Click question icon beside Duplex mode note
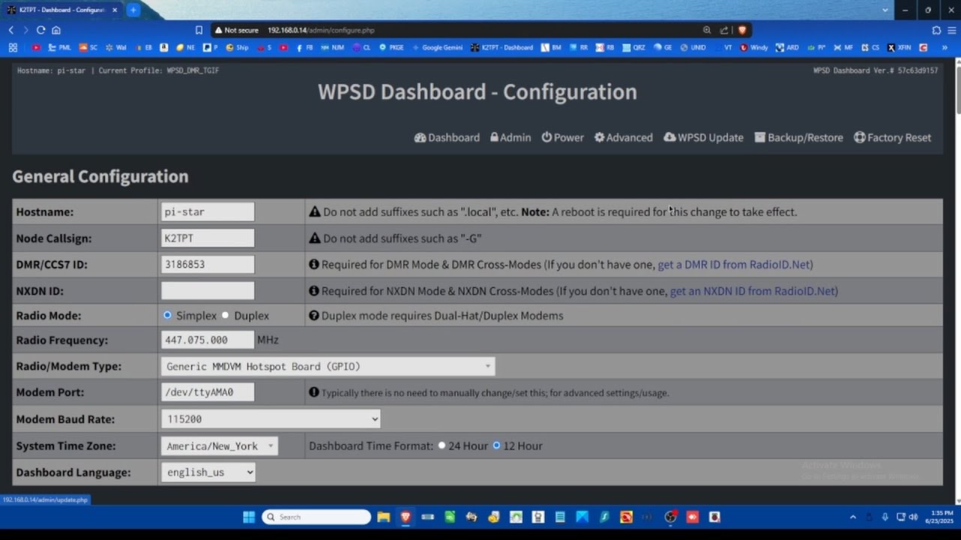 click(x=314, y=316)
